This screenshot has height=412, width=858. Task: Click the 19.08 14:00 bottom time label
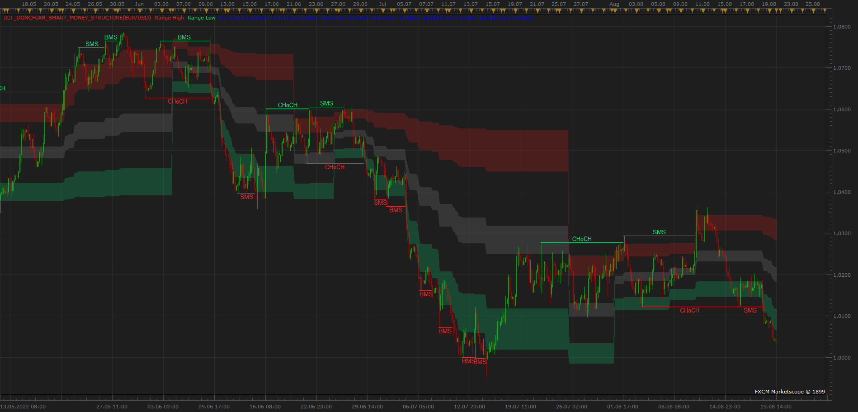click(x=776, y=407)
